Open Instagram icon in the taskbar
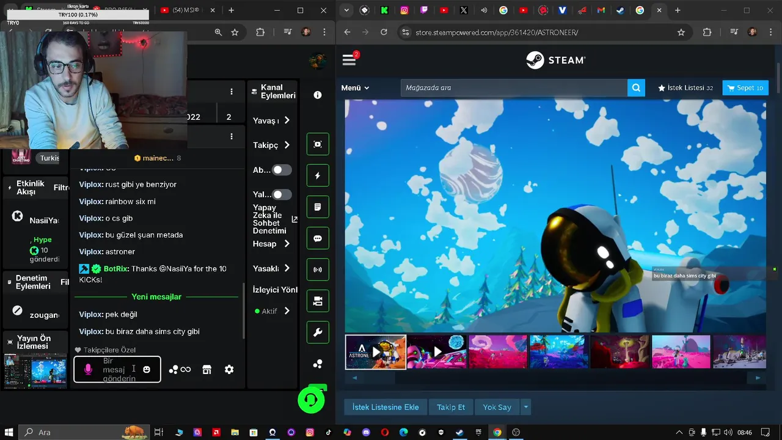This screenshot has width=782, height=440. (x=310, y=432)
